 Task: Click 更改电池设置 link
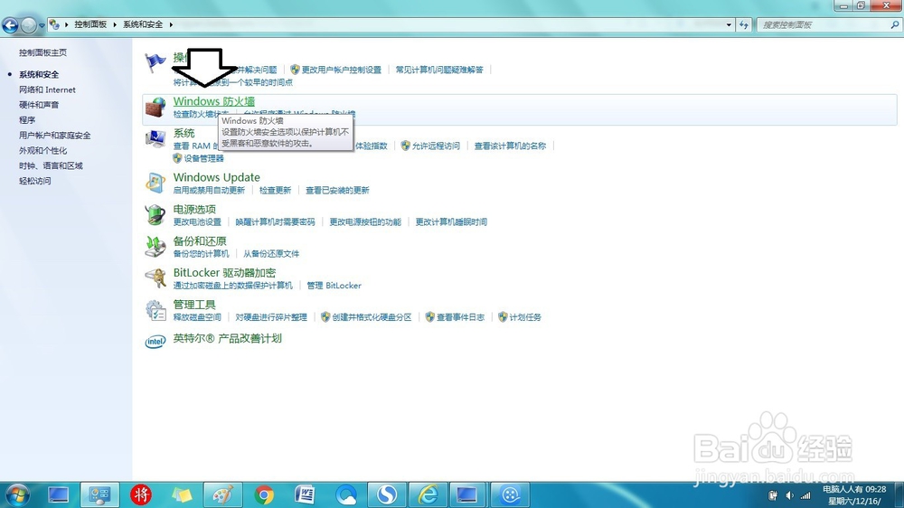pos(197,222)
